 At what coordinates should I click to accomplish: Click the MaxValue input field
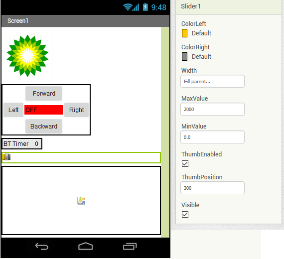click(x=212, y=109)
